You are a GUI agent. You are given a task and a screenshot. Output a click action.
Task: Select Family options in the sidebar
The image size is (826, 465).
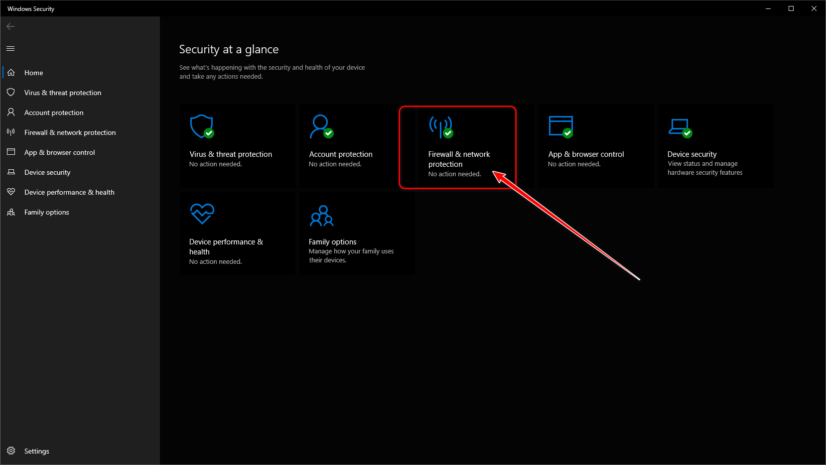point(47,212)
